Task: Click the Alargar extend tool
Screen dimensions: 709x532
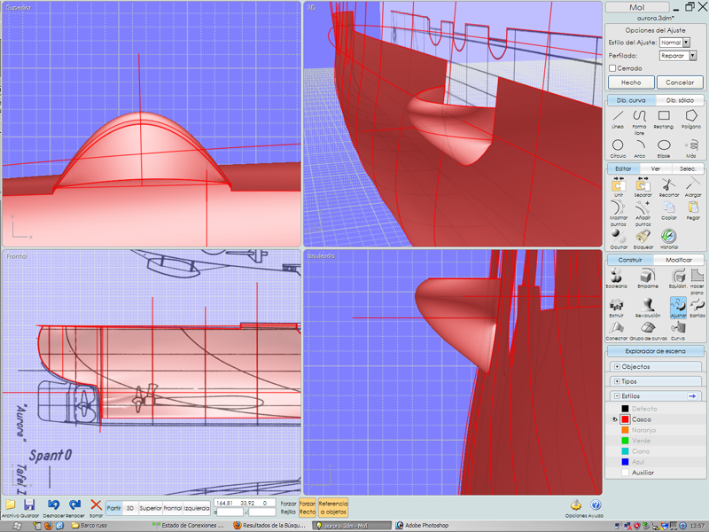Action: (x=693, y=187)
